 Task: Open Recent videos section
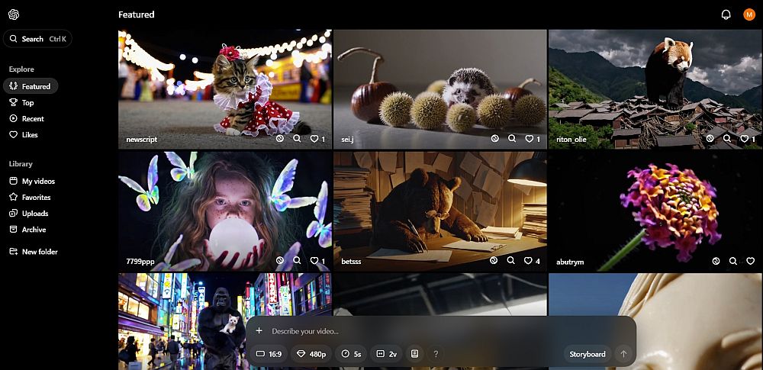[27, 119]
